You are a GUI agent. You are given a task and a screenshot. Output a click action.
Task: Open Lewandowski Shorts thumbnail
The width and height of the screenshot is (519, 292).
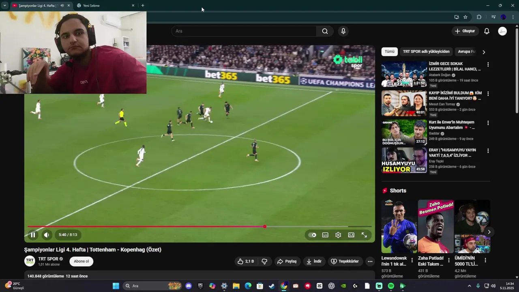(x=399, y=226)
